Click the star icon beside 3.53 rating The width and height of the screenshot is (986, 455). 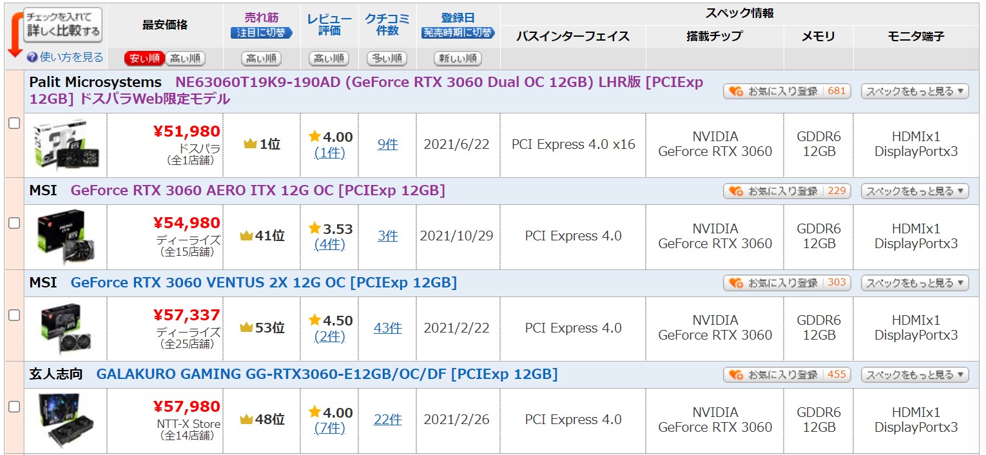coord(314,228)
